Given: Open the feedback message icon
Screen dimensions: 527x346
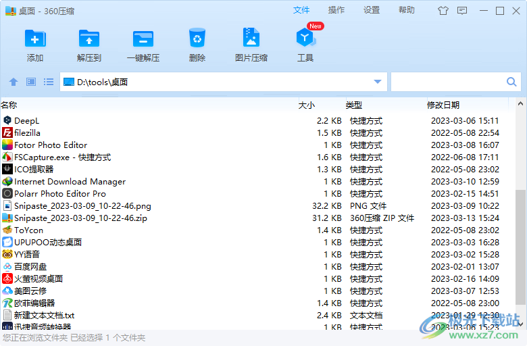Looking at the screenshot, I should (x=462, y=11).
